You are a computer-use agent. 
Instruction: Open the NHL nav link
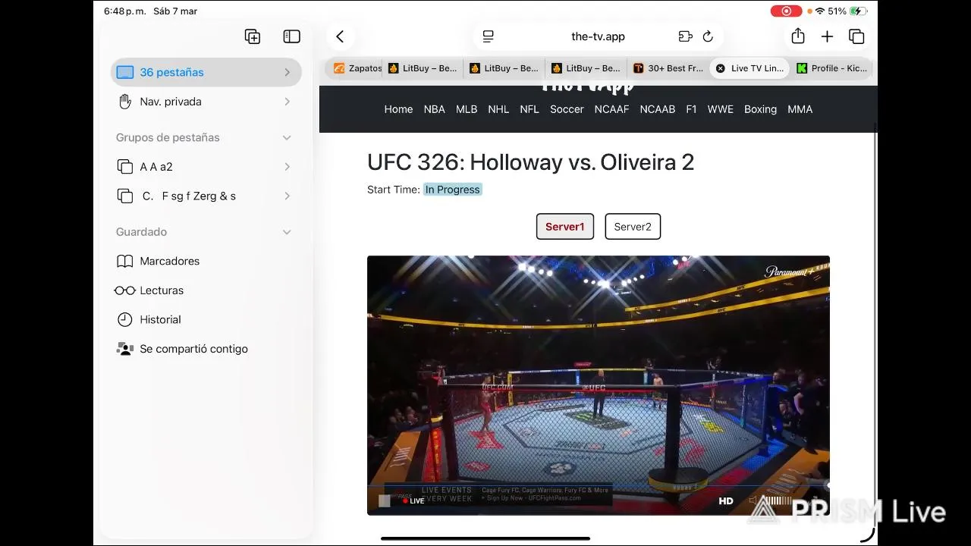(498, 109)
